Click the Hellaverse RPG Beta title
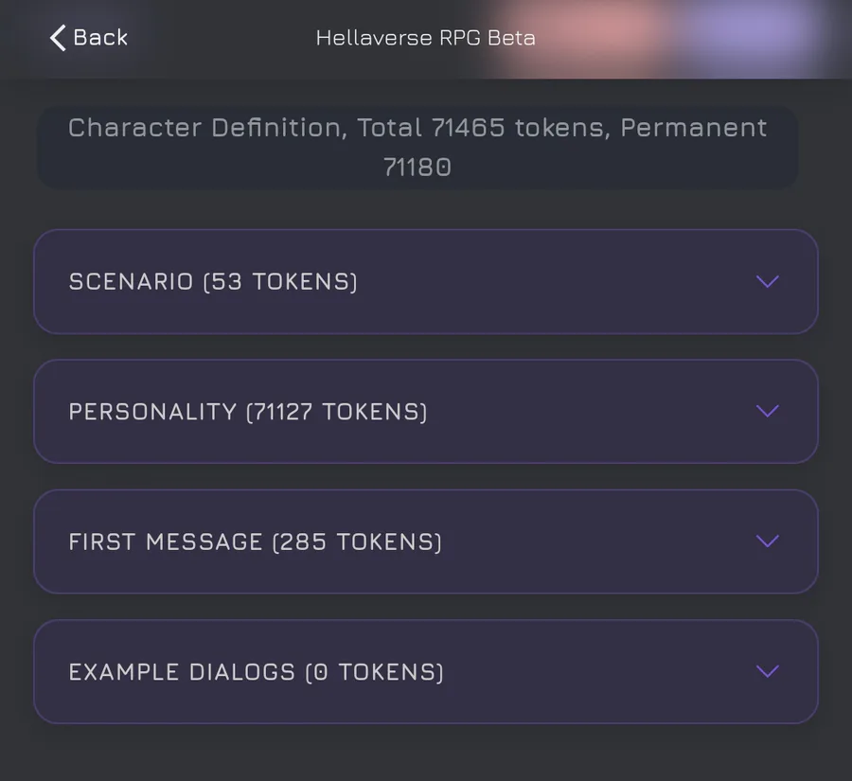Viewport: 852px width, 781px height. click(x=425, y=39)
